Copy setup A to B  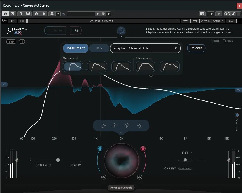click(205, 21)
